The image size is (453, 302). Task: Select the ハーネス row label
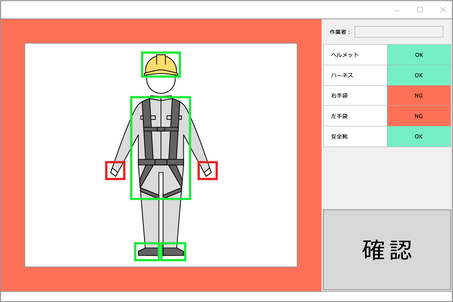[355, 75]
